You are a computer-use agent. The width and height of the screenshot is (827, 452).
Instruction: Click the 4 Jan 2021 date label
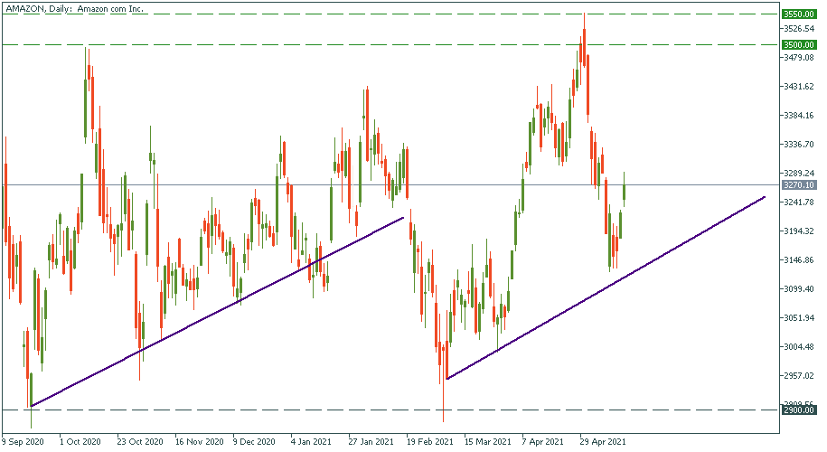point(312,443)
